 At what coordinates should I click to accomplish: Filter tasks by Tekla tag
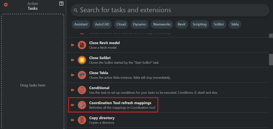(x=235, y=24)
